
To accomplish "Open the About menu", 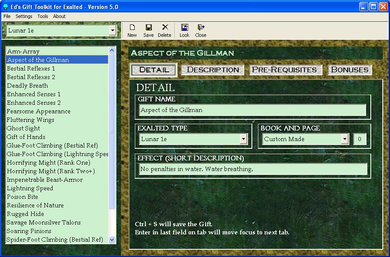I will pyautogui.click(x=59, y=16).
